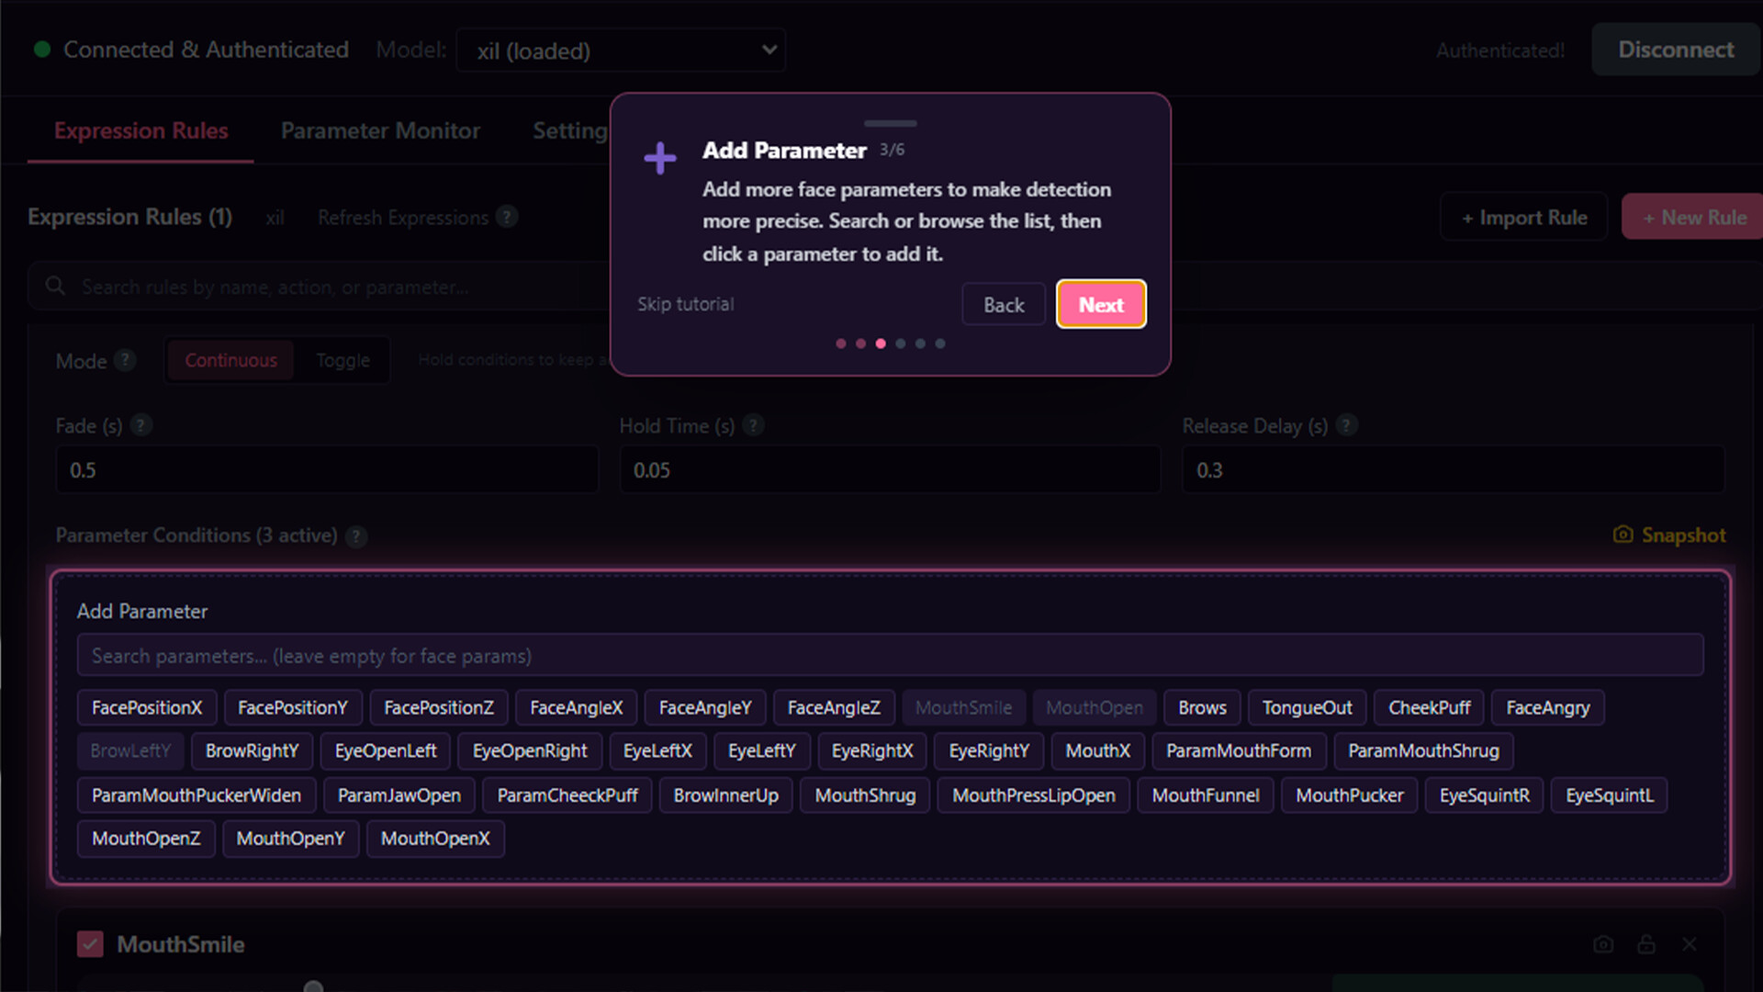Open the Expression Rules tab
The height and width of the screenshot is (992, 1763).
pyautogui.click(x=140, y=130)
